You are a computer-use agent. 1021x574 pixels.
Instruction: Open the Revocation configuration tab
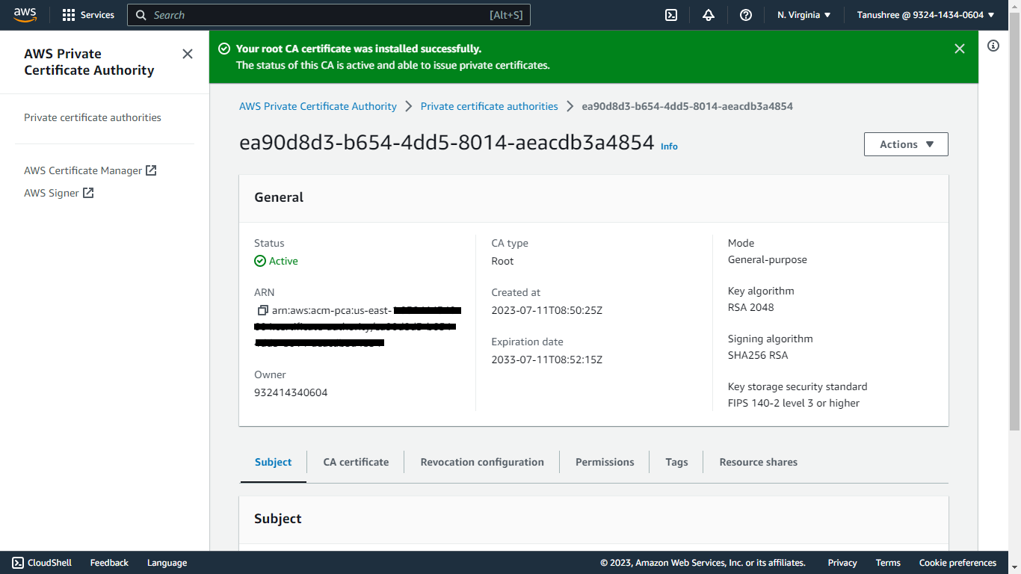coord(482,462)
